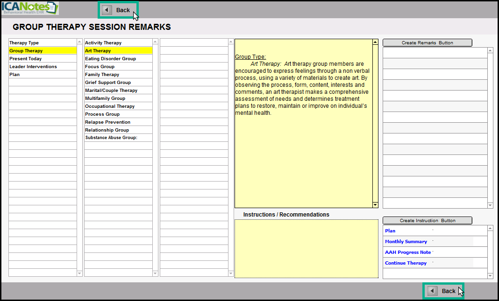Image resolution: width=499 pixels, height=301 pixels.
Task: Select Grief Support Group entry
Action: pyautogui.click(x=108, y=83)
